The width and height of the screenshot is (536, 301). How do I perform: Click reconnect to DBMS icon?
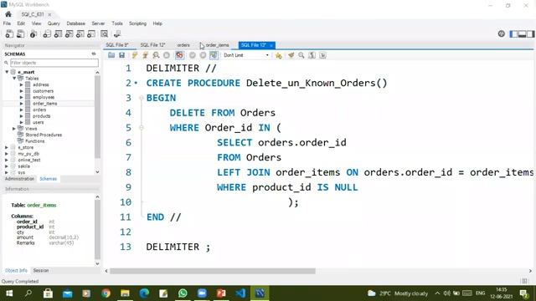(117, 33)
